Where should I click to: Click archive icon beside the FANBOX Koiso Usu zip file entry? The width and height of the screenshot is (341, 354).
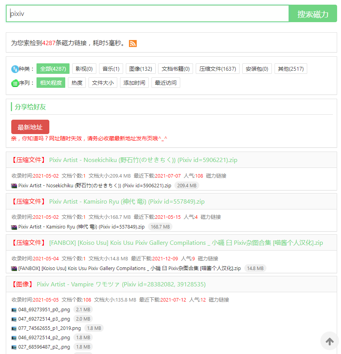click(14, 269)
